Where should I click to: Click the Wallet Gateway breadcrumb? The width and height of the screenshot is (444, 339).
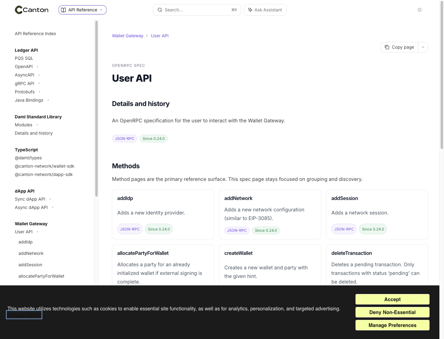[x=128, y=36]
